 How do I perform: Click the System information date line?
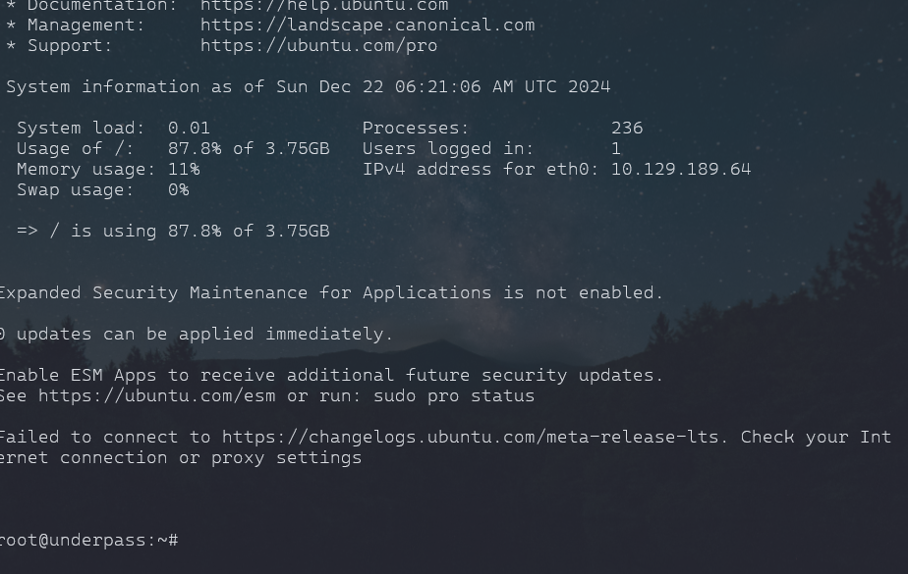coord(308,87)
